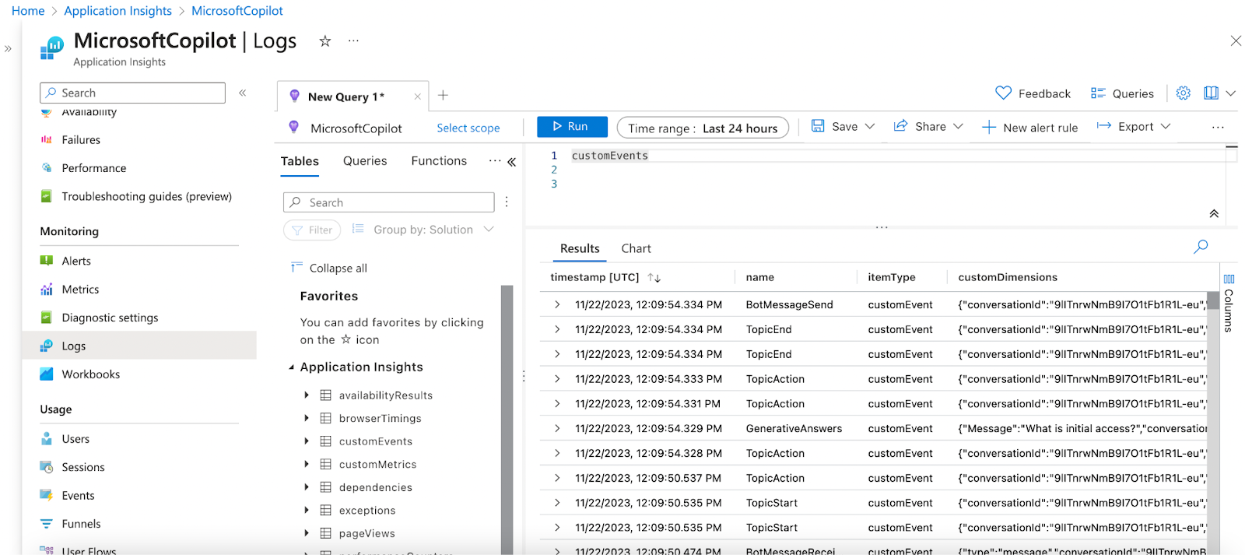1245x555 pixels.
Task: Click Collapse all
Action: pyautogui.click(x=328, y=268)
